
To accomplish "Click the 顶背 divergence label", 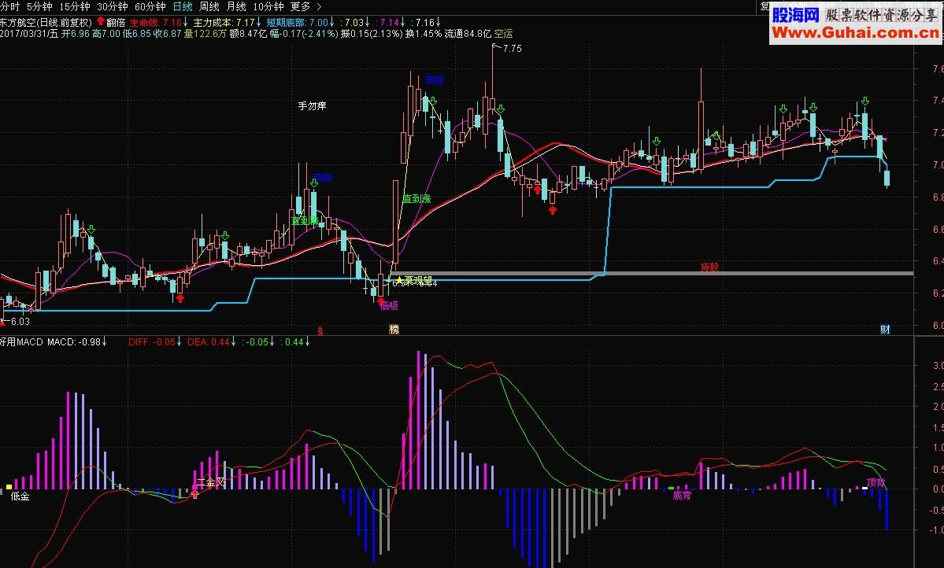I will click(x=876, y=482).
